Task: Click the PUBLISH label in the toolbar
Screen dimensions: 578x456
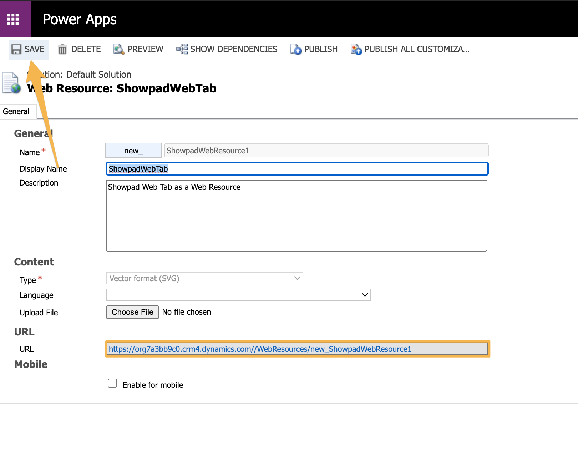Action: (321, 49)
